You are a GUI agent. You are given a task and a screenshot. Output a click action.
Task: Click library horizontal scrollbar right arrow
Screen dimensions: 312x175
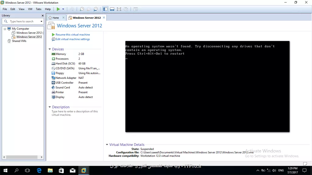[x=41, y=157]
